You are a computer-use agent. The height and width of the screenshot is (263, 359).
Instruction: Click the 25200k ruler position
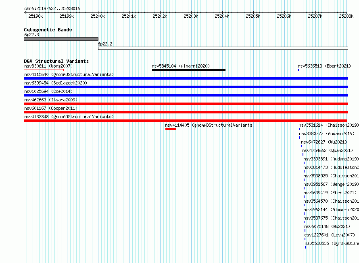[x=98, y=16]
